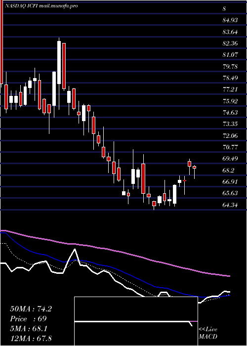Click the 82.36 price axis label
Screen dimensions: 247x346
click(x=230, y=43)
